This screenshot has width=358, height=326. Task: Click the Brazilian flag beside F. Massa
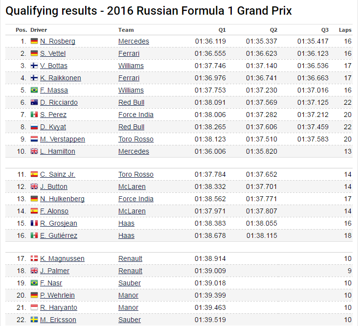coord(34,90)
